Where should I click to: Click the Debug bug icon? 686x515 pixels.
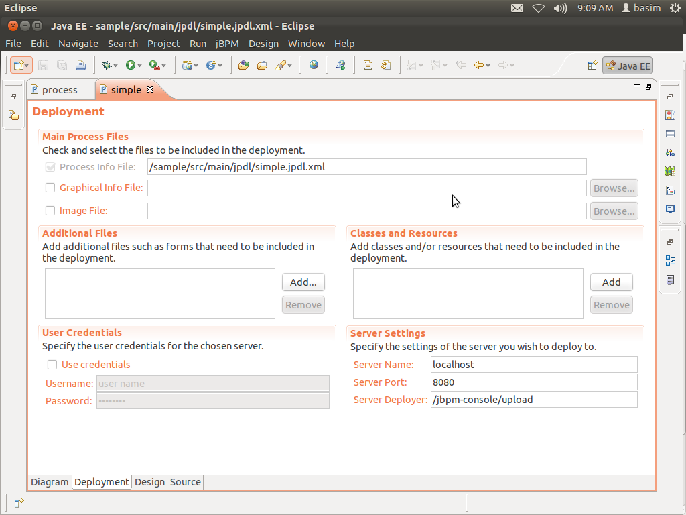106,65
